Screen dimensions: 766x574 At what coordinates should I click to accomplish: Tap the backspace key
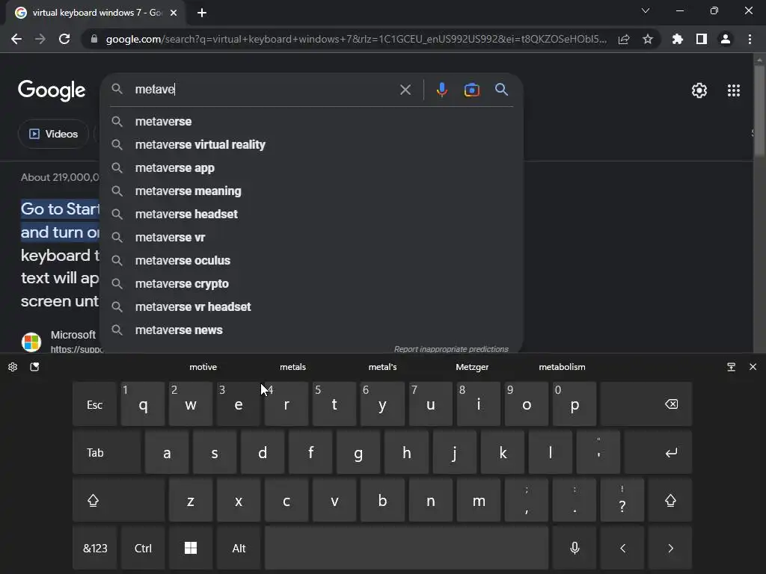coord(646,404)
